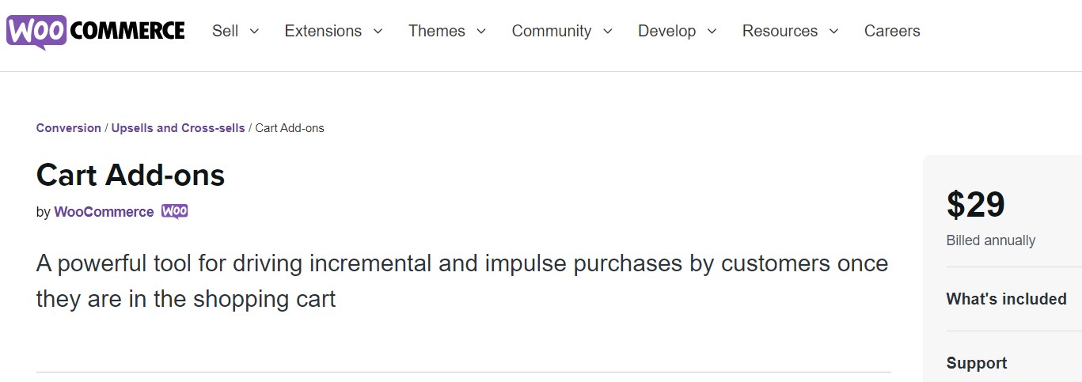The height and width of the screenshot is (382, 1082).
Task: Open the Community chevron arrow
Action: (608, 32)
